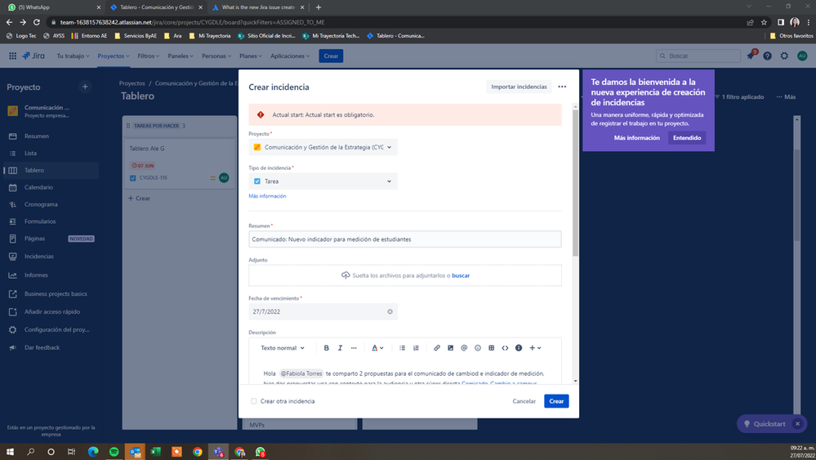The width and height of the screenshot is (816, 460).
Task: Open the emoji picker in editor
Action: point(478,347)
